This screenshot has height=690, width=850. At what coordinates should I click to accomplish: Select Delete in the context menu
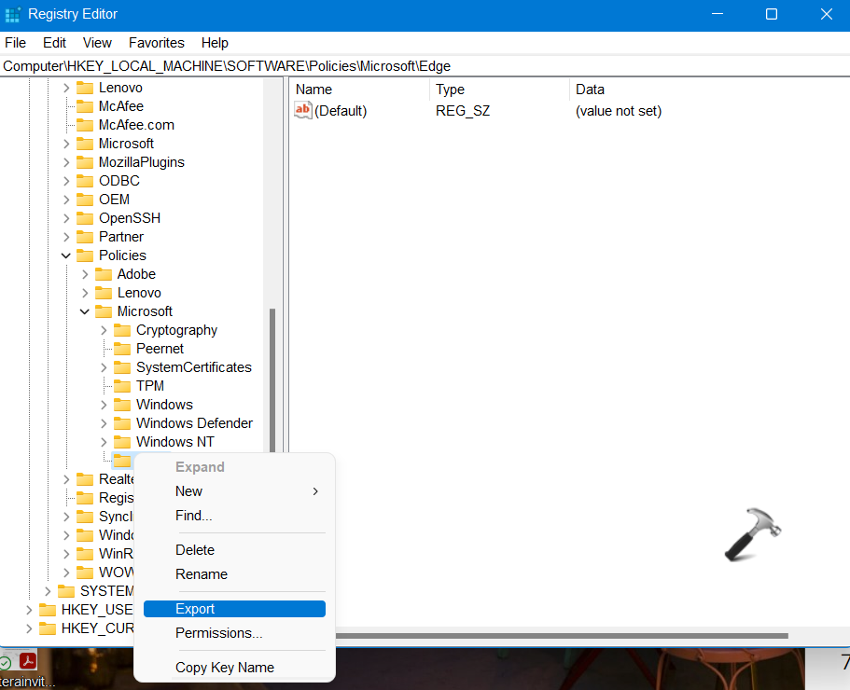click(195, 549)
